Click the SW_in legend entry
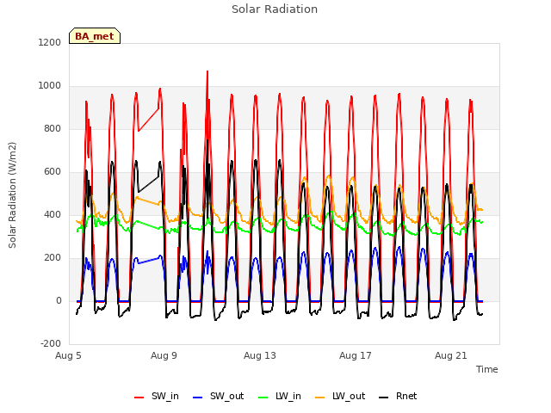This screenshot has width=551, height=413. (157, 396)
